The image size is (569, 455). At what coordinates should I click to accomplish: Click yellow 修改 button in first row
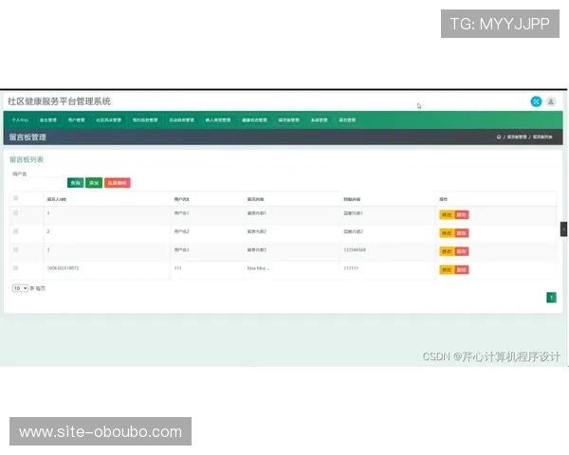(x=446, y=214)
